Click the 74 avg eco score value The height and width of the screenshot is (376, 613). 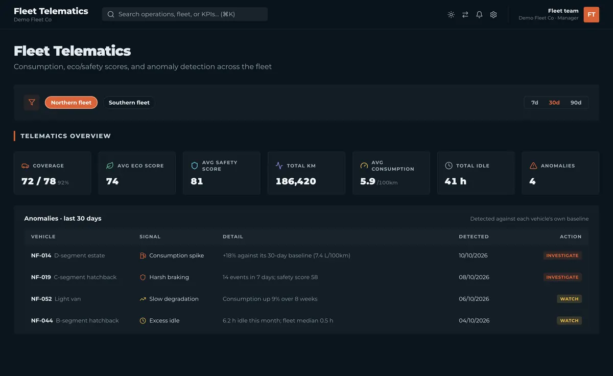click(112, 181)
